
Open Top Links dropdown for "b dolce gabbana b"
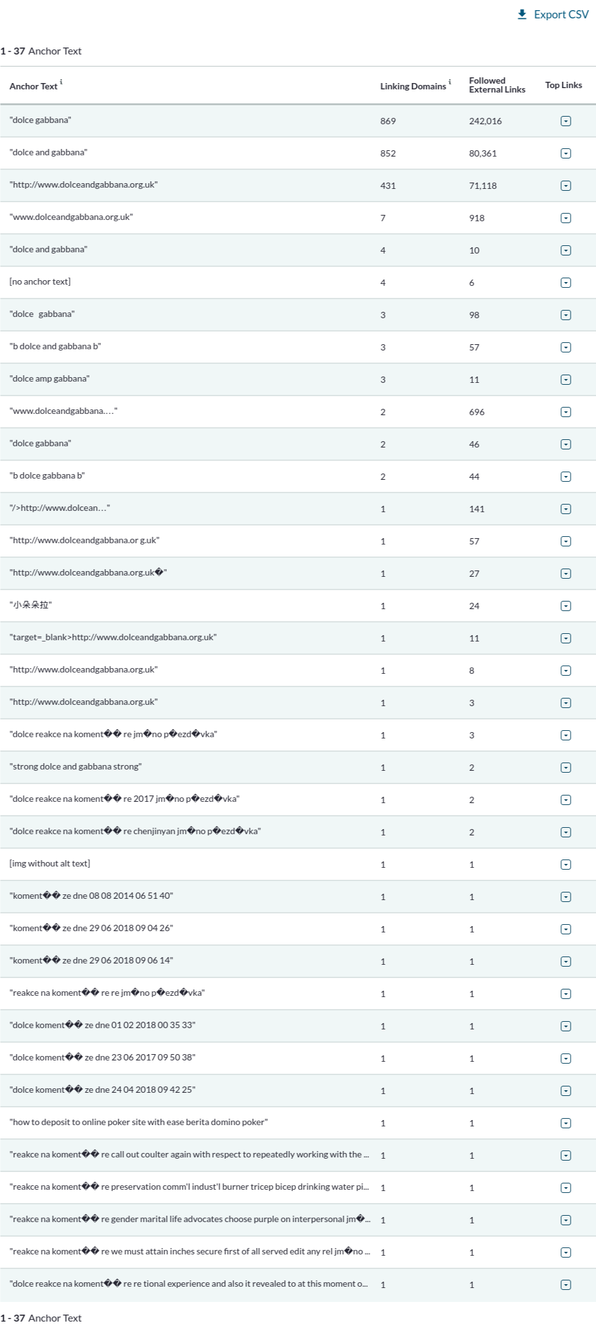point(566,477)
